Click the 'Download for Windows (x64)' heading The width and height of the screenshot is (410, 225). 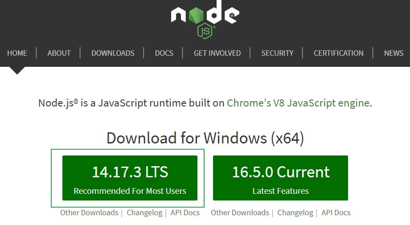tap(205, 138)
